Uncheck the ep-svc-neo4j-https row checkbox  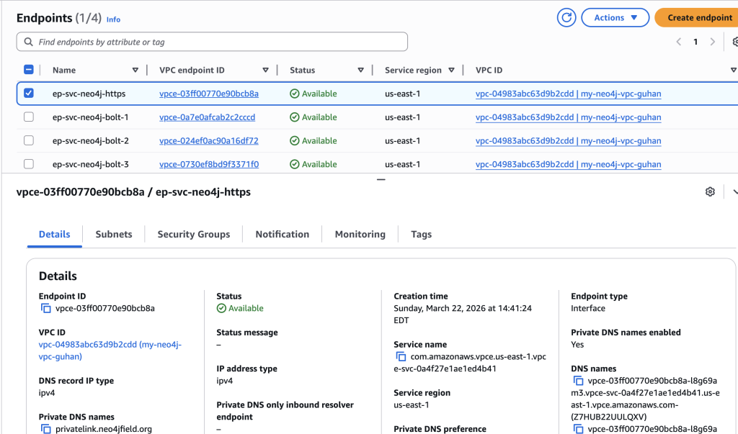pyautogui.click(x=29, y=94)
